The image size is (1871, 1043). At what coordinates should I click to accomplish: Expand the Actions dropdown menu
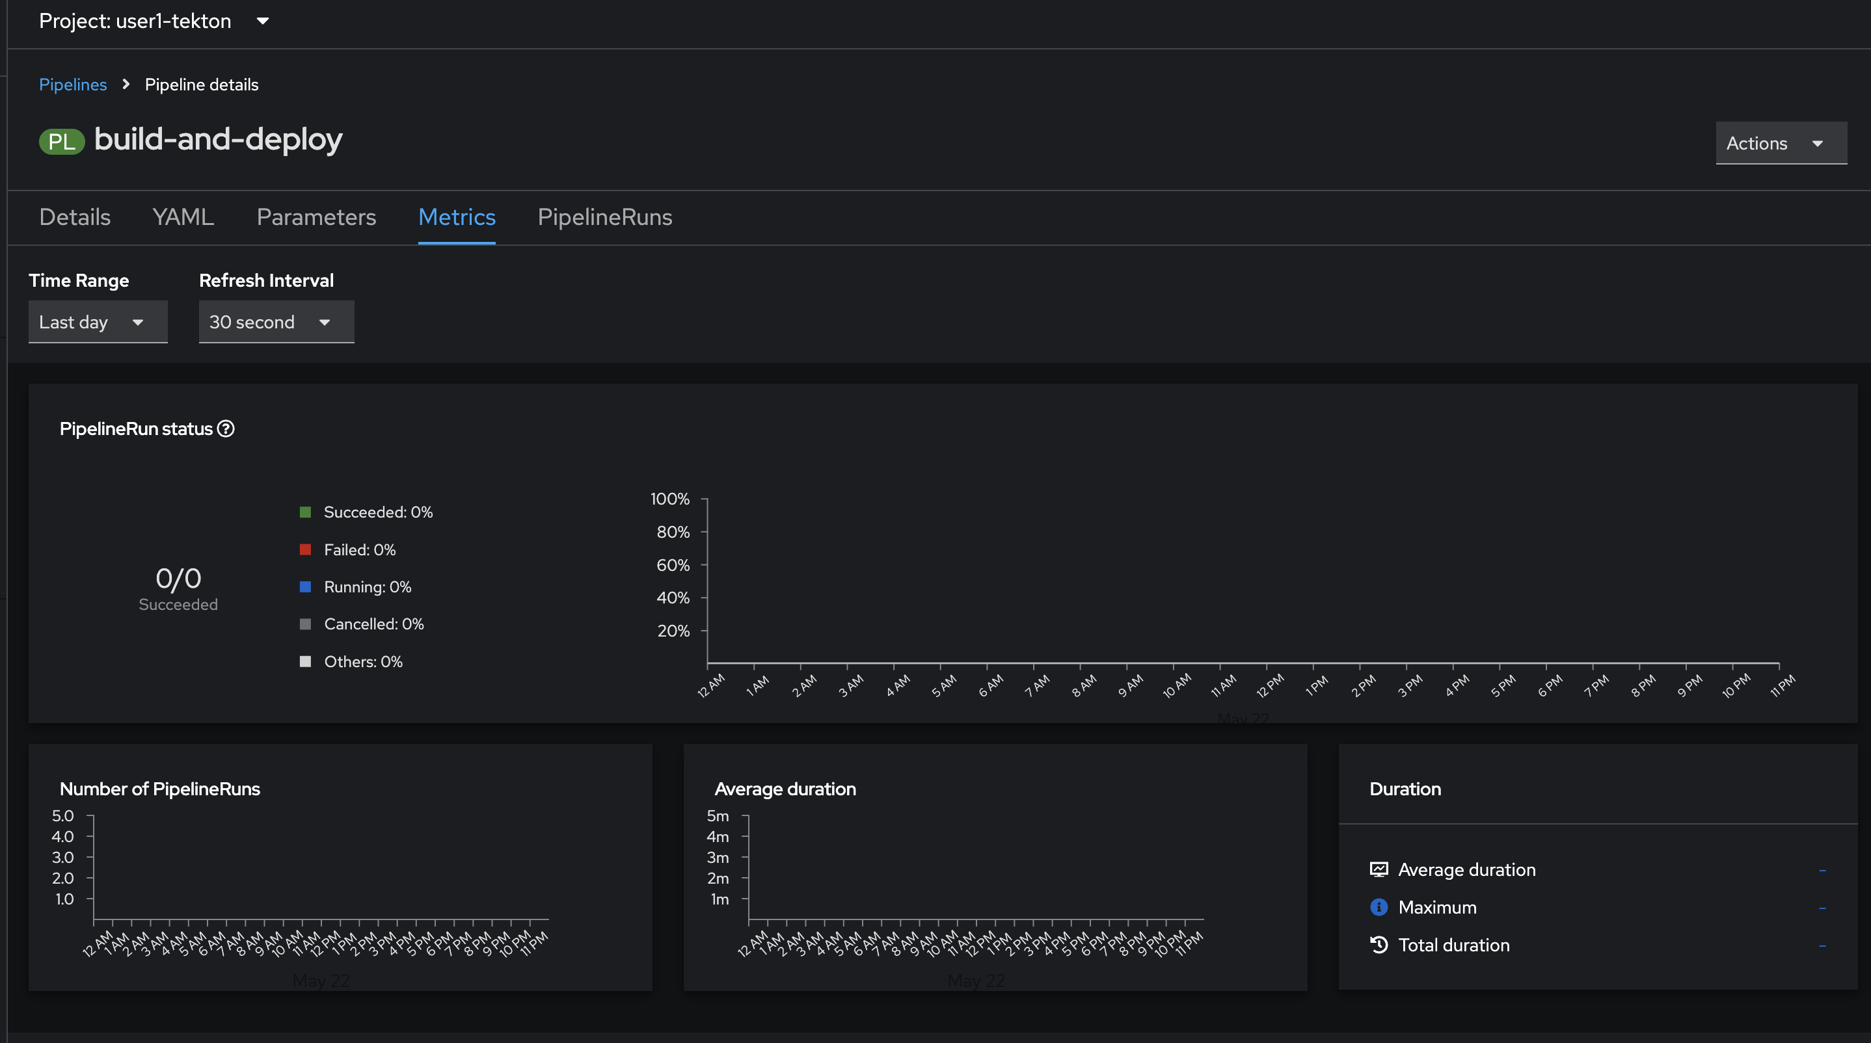click(1781, 143)
